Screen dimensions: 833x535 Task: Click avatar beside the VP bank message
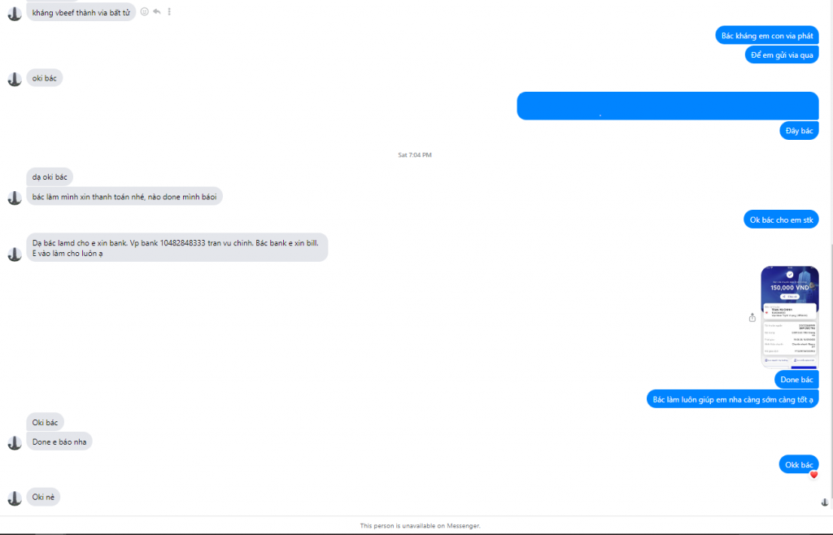(x=15, y=254)
